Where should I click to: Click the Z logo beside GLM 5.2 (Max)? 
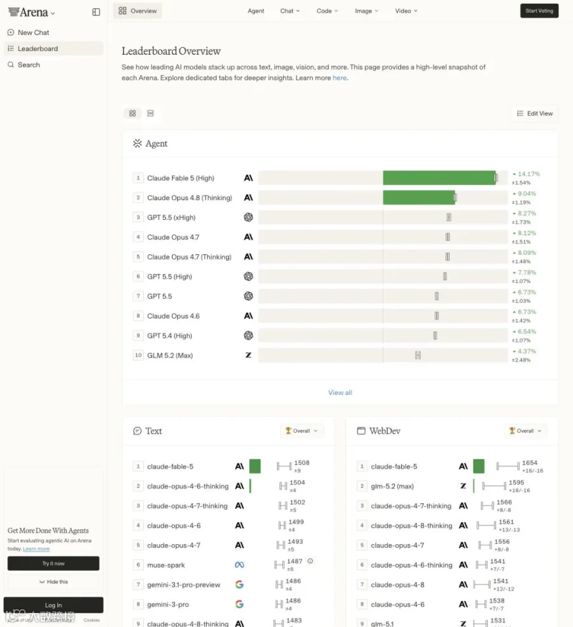pos(248,355)
